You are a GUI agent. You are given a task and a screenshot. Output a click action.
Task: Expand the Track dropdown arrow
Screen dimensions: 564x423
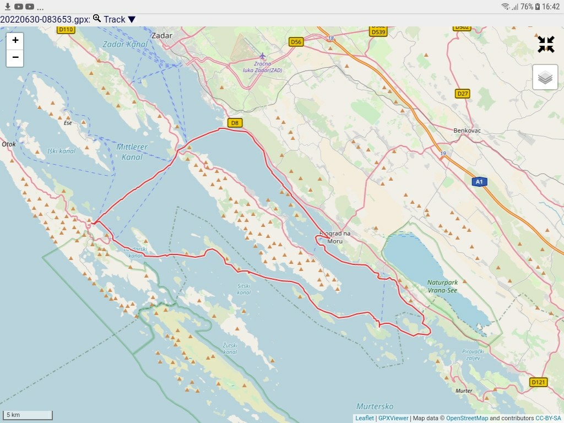[132, 20]
